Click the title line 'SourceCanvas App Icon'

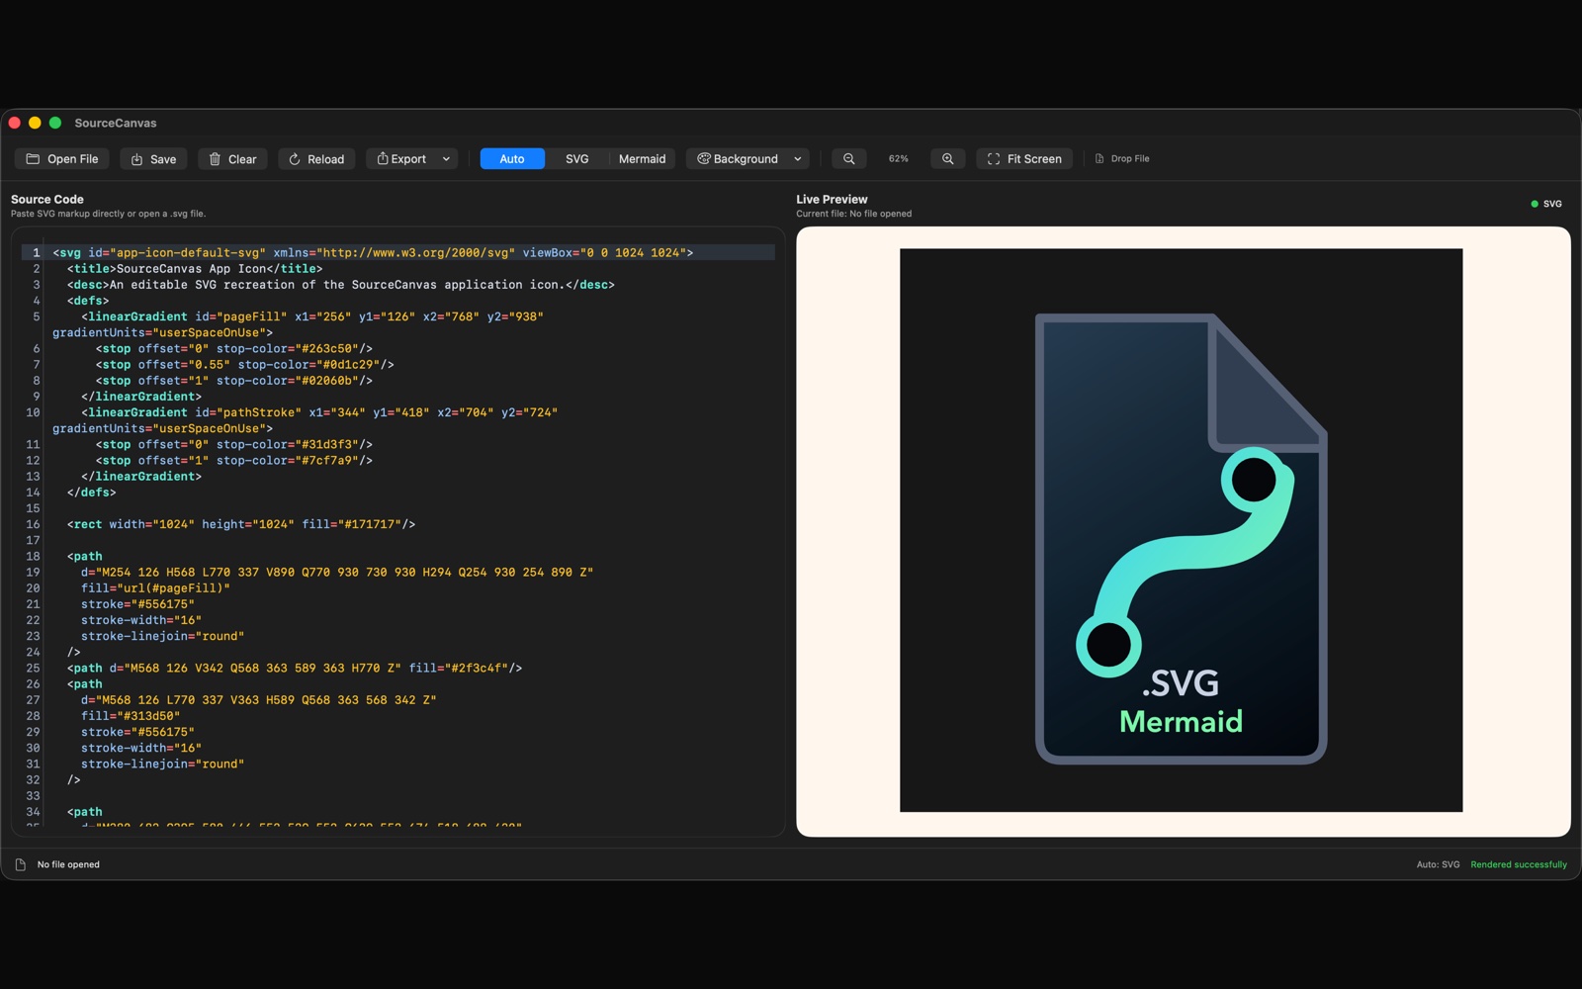195,268
